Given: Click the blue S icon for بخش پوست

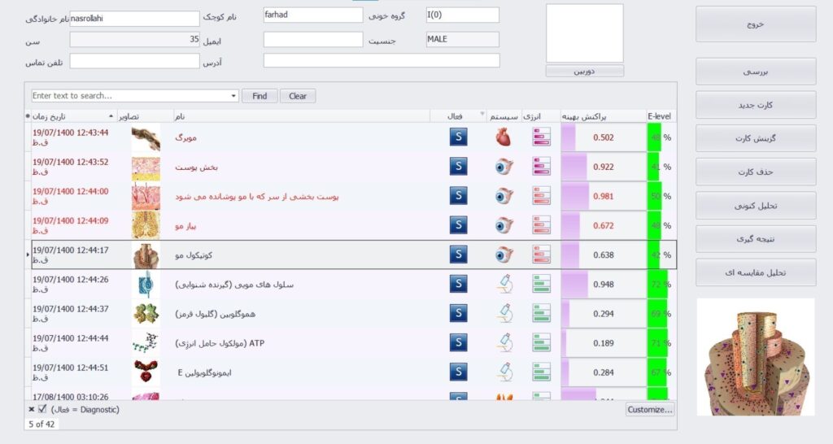Looking at the screenshot, I should click(x=459, y=167).
